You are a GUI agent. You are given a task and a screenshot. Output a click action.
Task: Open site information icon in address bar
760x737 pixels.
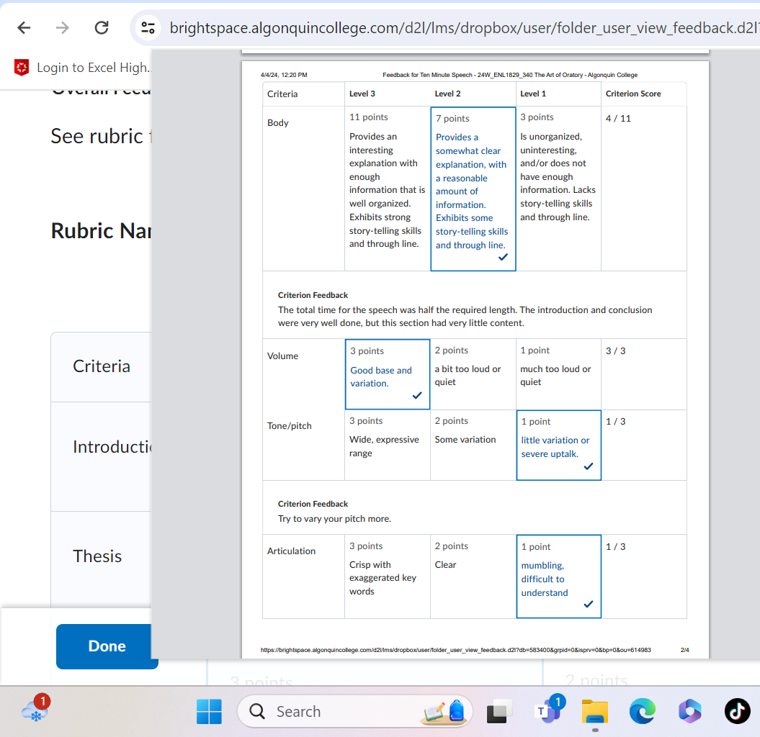tap(148, 27)
